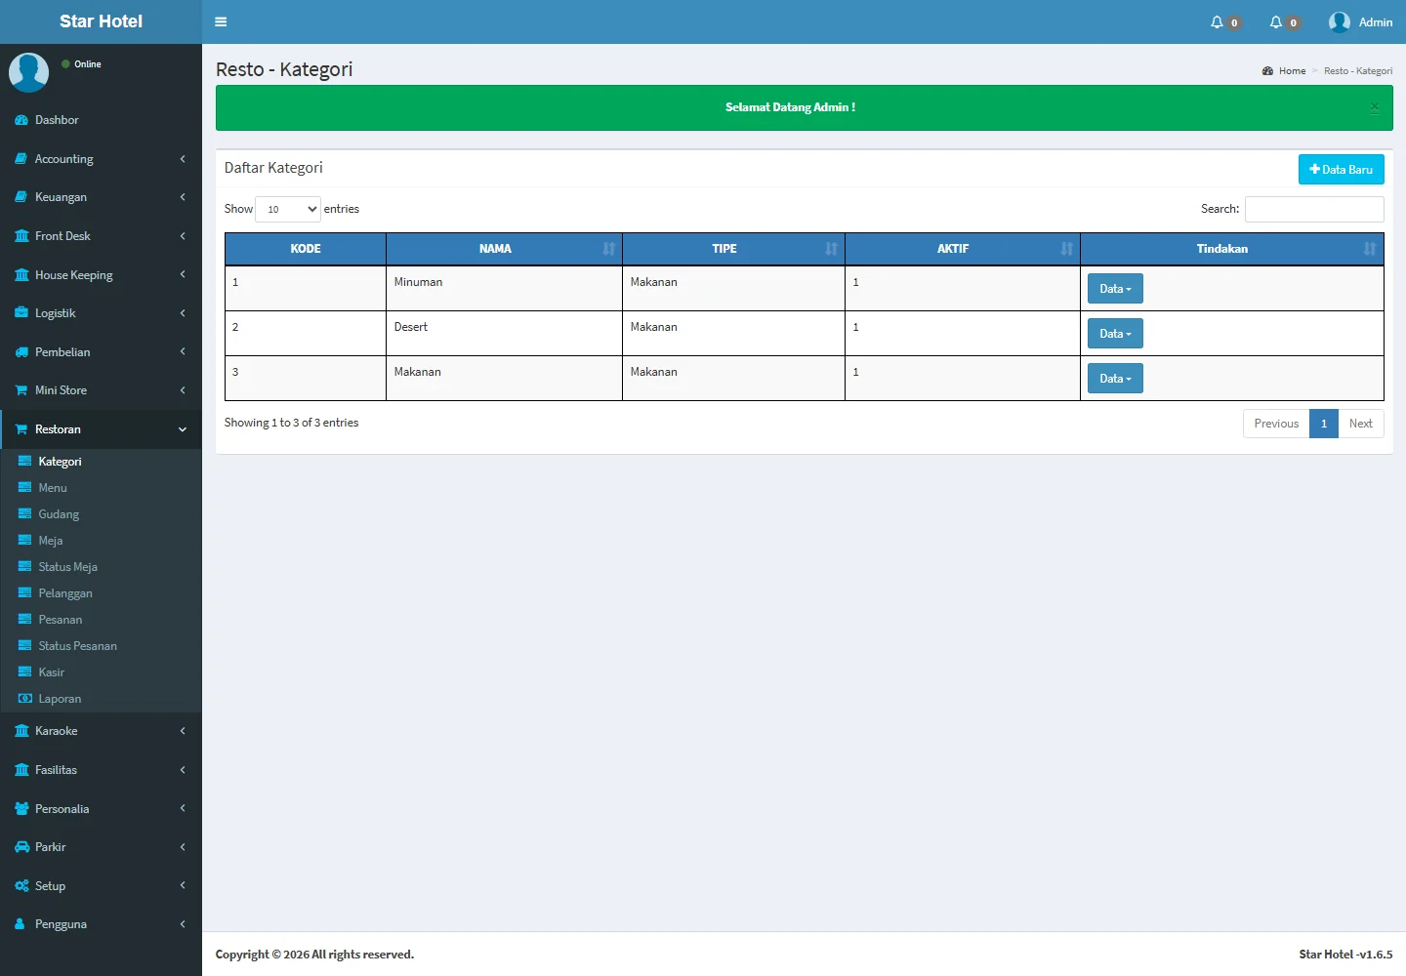Open the first bell notification icon
Screen dimensions: 1406x976
coord(1217,22)
